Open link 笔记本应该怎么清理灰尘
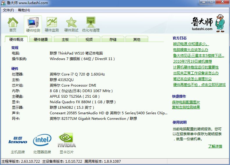230x165 pixels. tap(192, 79)
